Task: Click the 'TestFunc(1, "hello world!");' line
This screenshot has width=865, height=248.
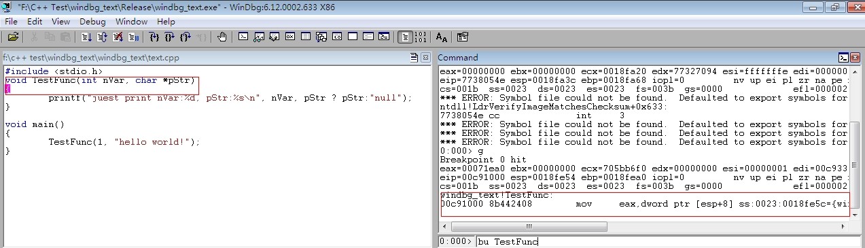Action: [x=124, y=142]
